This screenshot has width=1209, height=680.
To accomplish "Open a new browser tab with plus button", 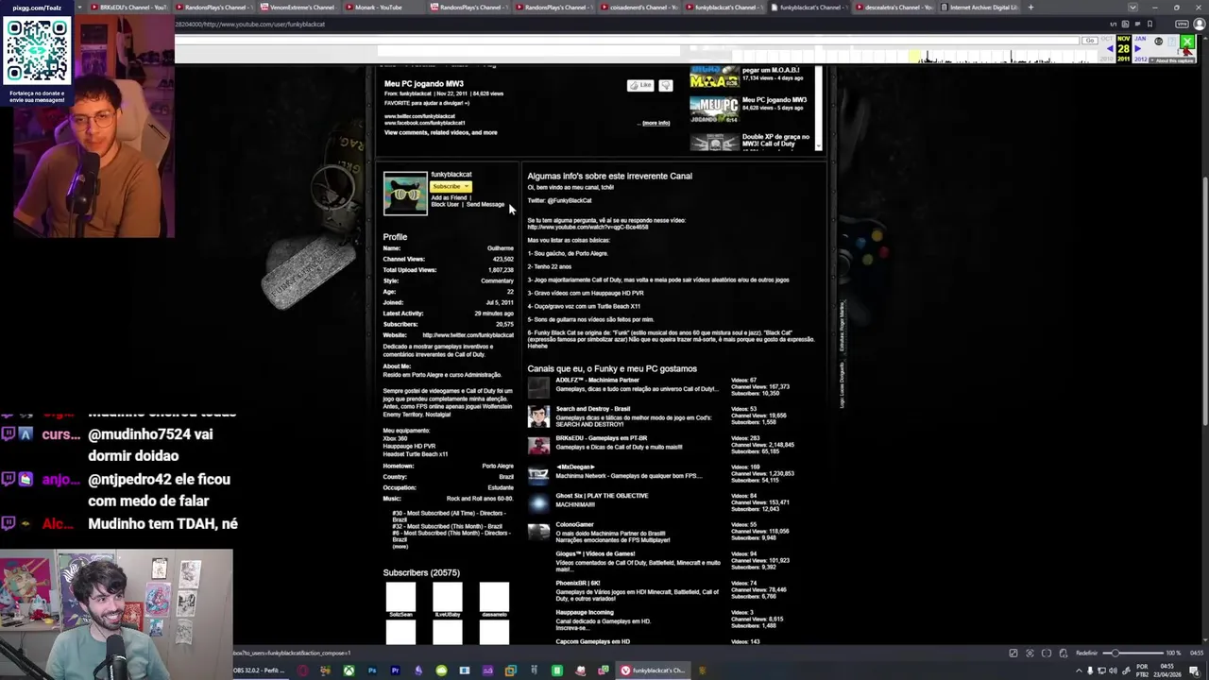I will [x=1030, y=8].
